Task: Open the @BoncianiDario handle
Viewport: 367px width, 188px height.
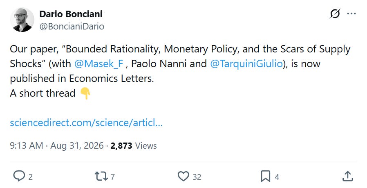Action: (x=72, y=26)
